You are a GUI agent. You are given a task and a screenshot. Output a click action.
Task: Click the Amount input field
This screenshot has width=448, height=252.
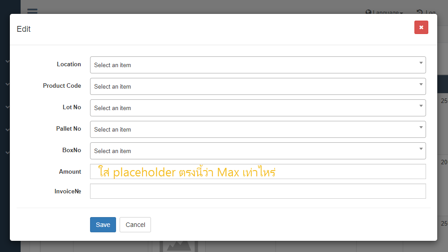tap(258, 171)
